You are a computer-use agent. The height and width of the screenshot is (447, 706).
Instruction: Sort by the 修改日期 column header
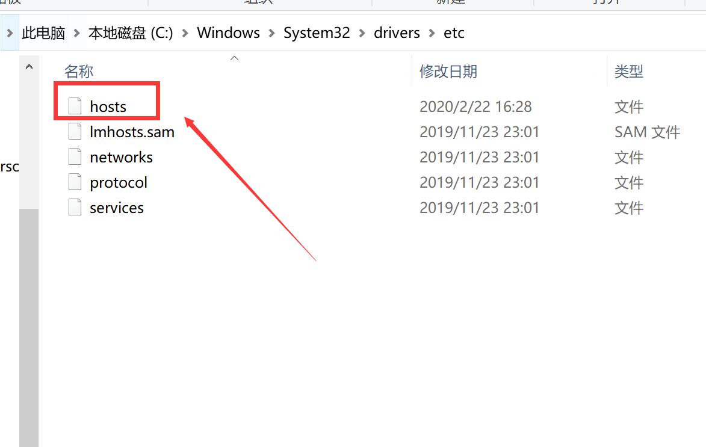(x=448, y=71)
